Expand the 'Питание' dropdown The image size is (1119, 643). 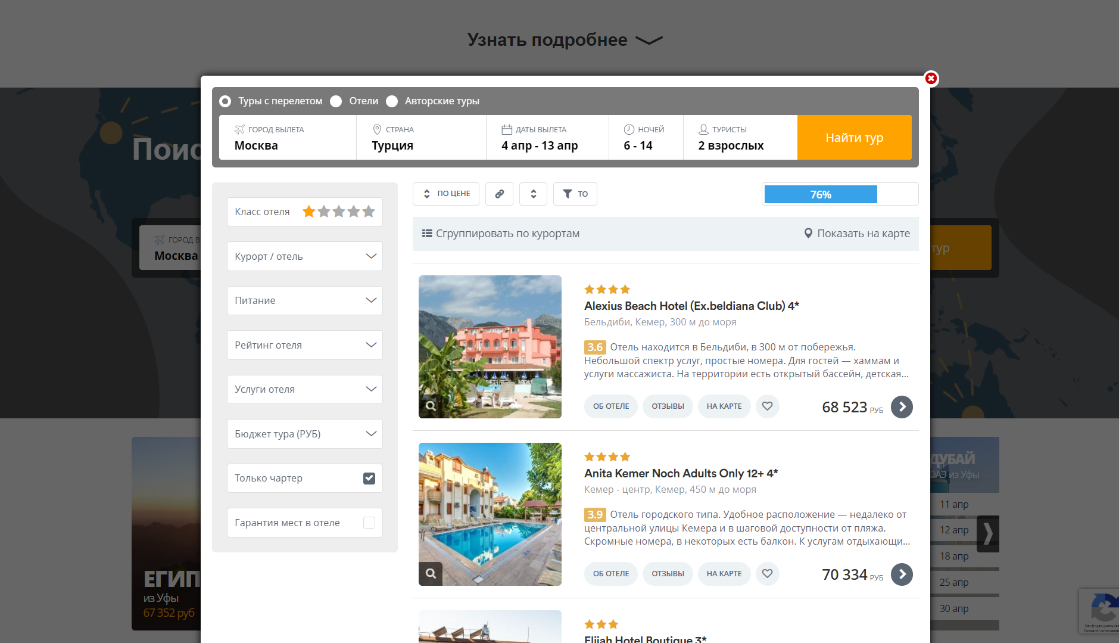[305, 300]
